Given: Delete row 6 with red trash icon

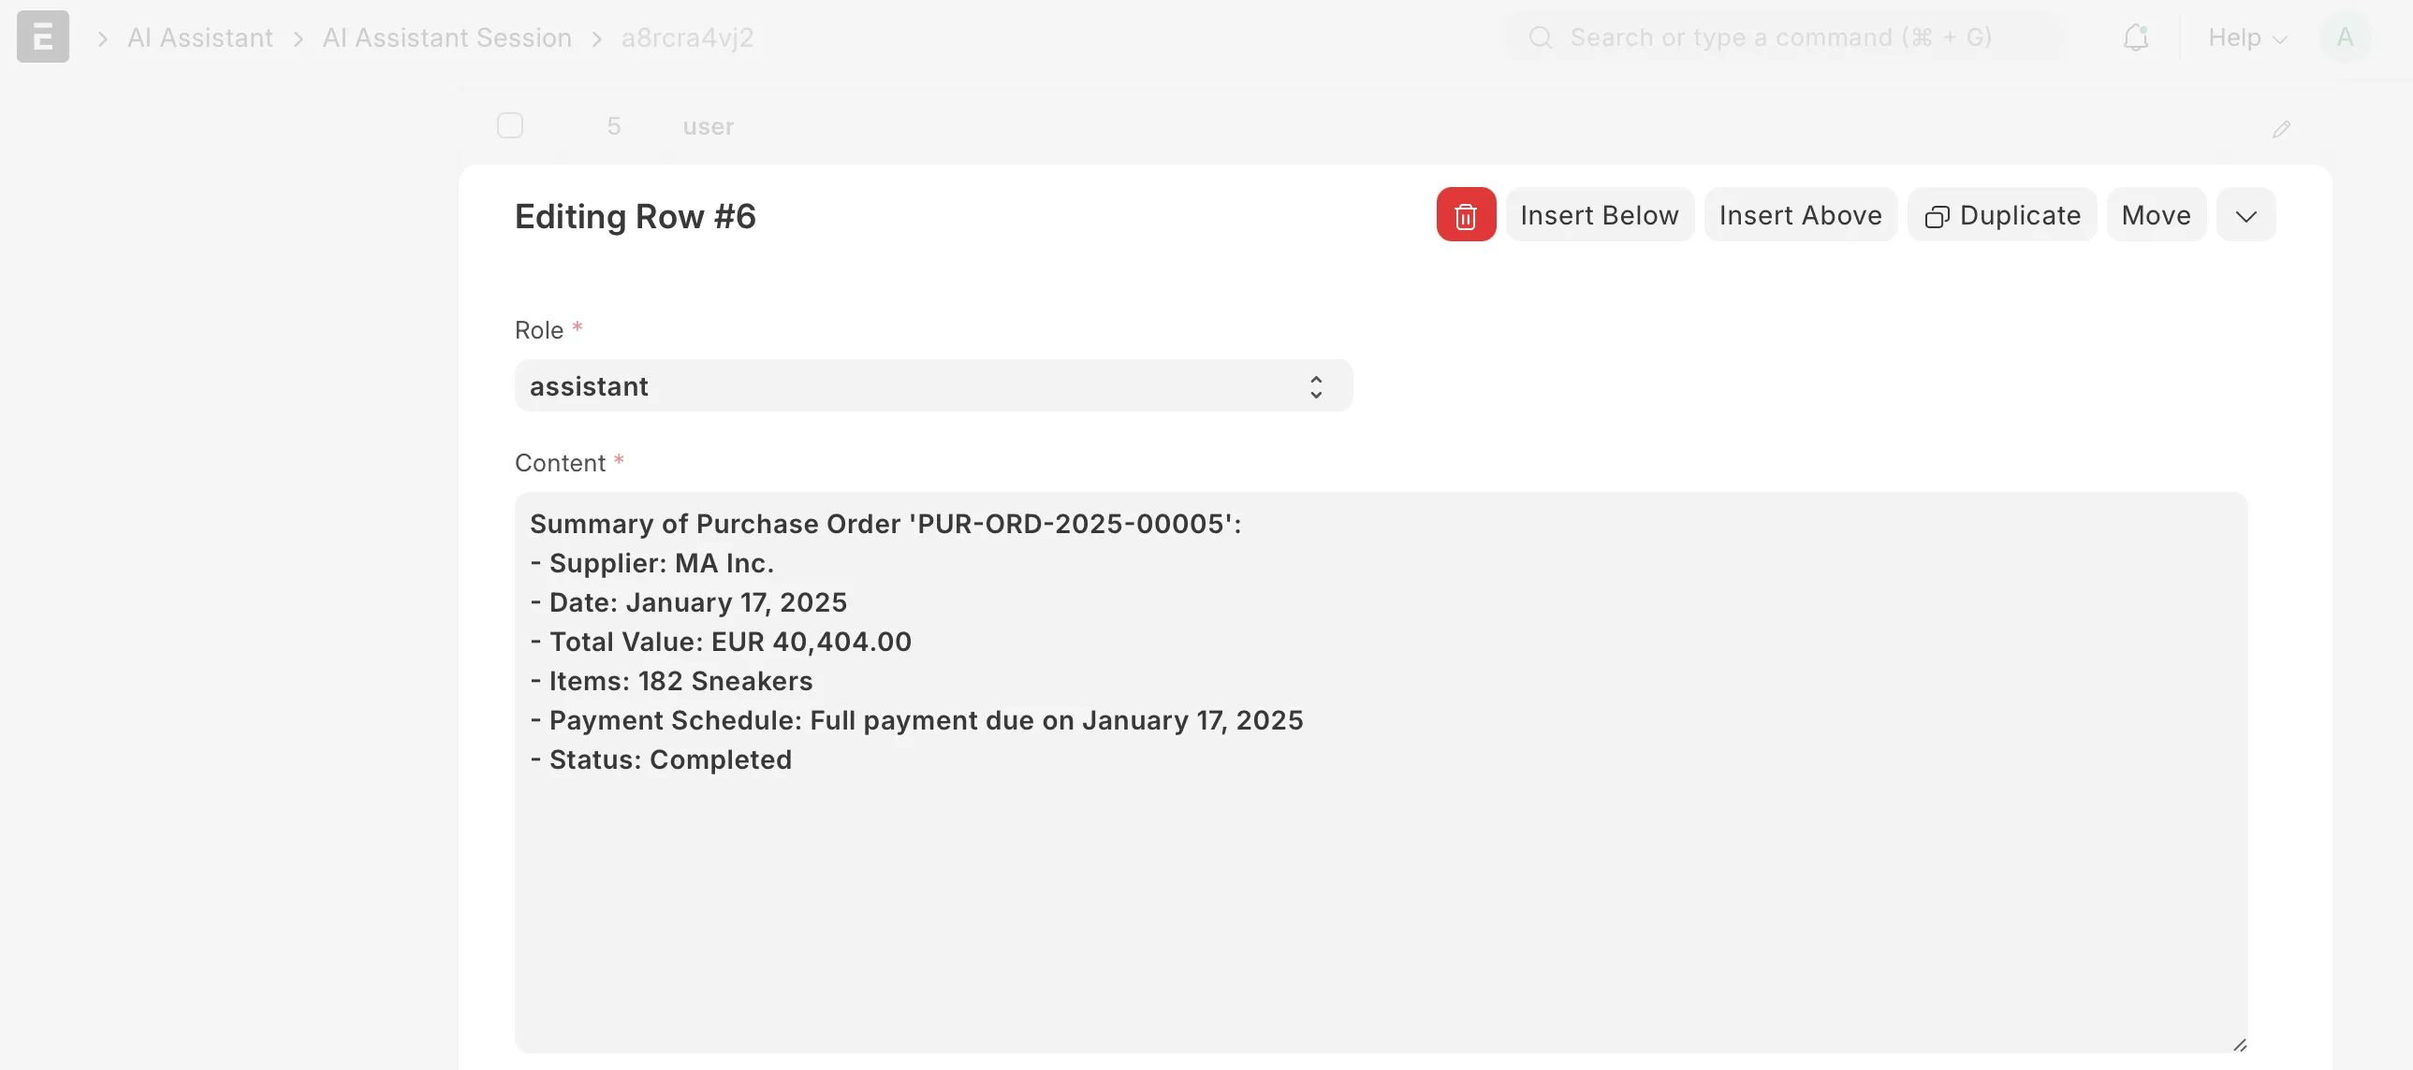Looking at the screenshot, I should click(x=1465, y=215).
